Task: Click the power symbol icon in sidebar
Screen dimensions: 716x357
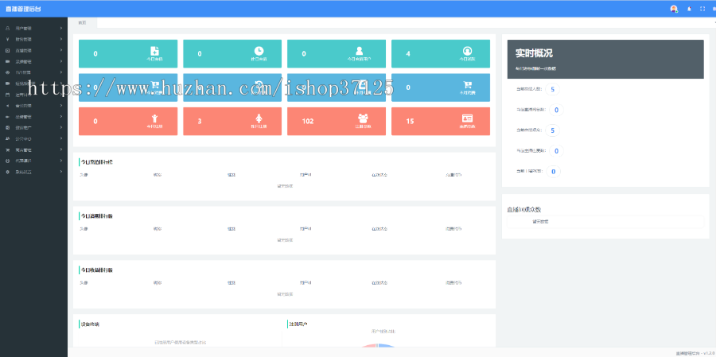Action: point(7,161)
